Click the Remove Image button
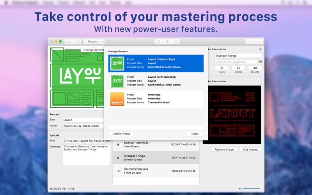Screen dimensions: 312x195 [x=224, y=149]
